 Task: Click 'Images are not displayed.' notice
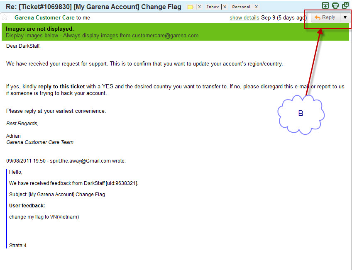(40, 29)
